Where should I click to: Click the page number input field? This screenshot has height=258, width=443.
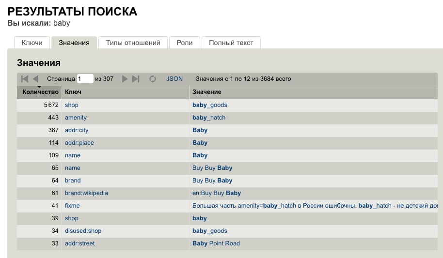click(x=85, y=79)
